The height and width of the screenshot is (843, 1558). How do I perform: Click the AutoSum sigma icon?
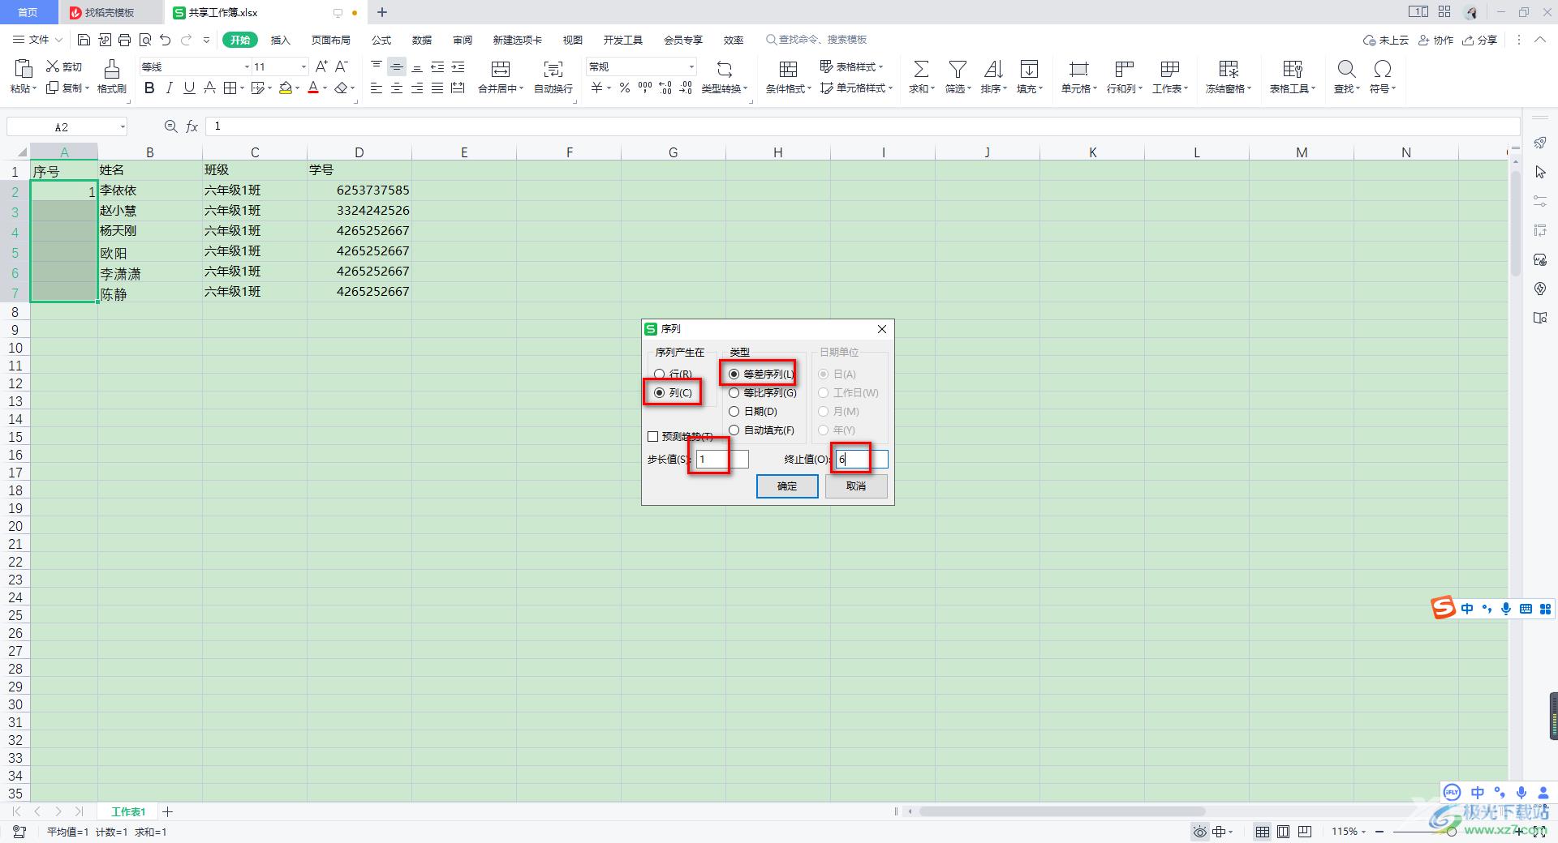tap(921, 69)
